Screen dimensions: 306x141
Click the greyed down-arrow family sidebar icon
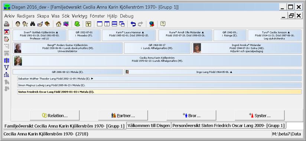6,89
